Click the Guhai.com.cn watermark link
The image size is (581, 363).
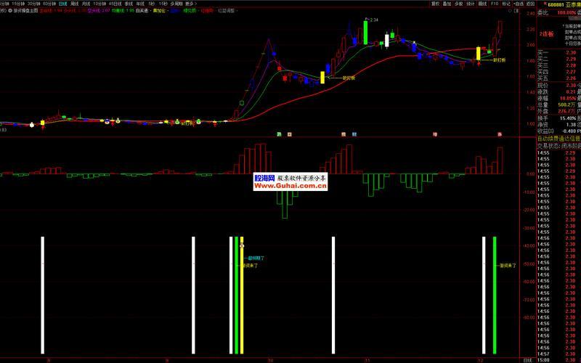pos(290,186)
